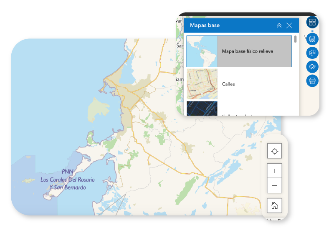Image resolution: width=334 pixels, height=233 pixels.
Task: Click the Mapas base panel title
Action: tap(205, 25)
